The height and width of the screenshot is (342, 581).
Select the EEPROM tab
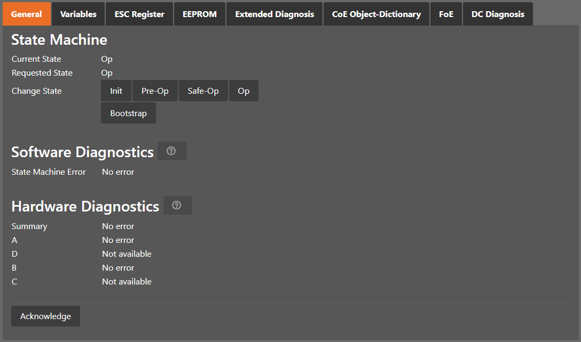[200, 14]
